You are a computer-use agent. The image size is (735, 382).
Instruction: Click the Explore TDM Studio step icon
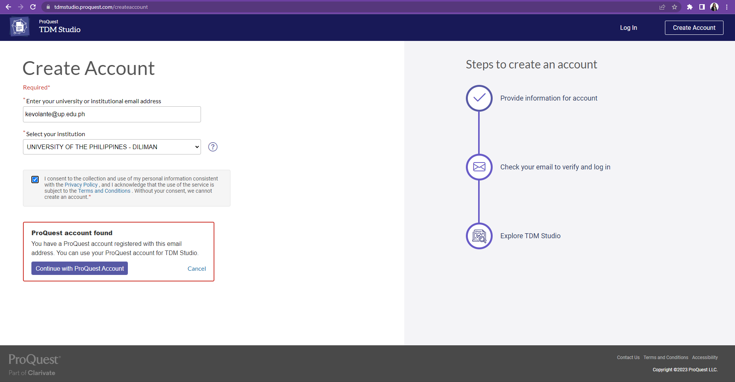click(479, 236)
